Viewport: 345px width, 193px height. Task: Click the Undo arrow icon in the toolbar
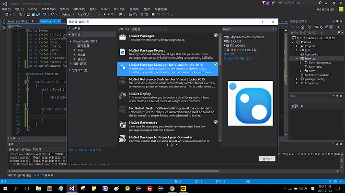point(45,14)
